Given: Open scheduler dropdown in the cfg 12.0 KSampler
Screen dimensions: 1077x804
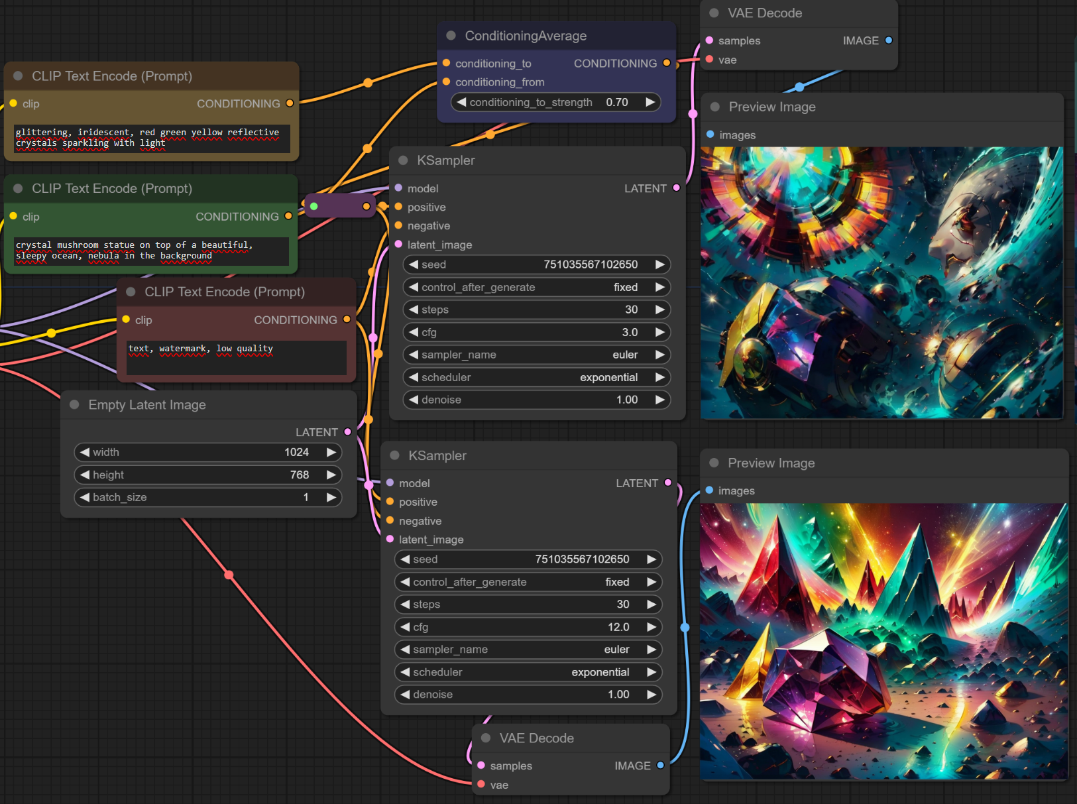Looking at the screenshot, I should pyautogui.click(x=528, y=672).
